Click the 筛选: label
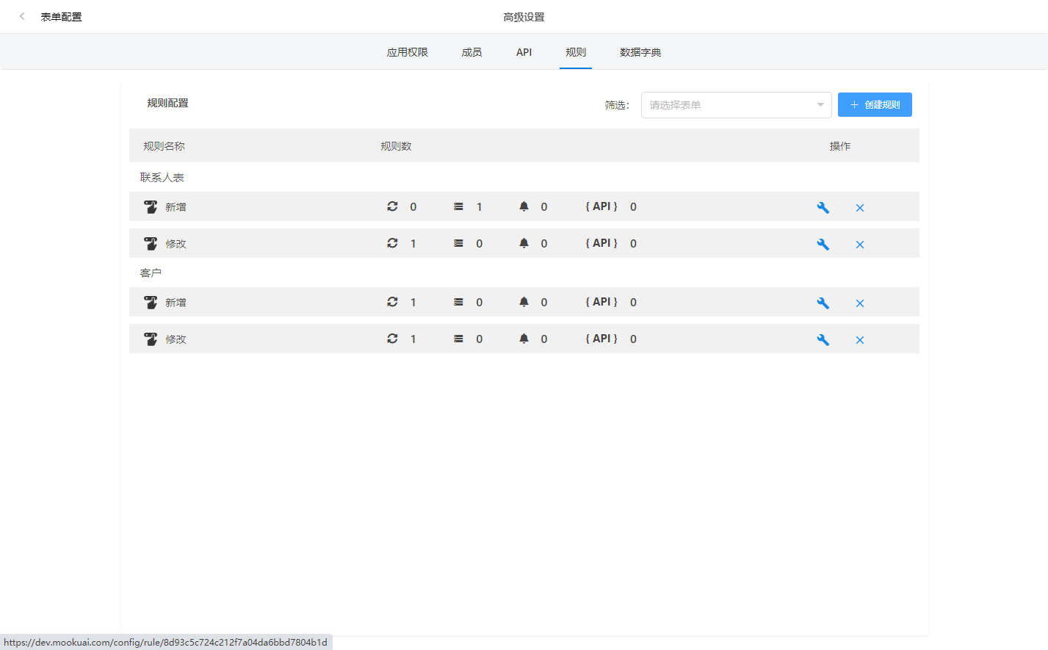 (617, 105)
